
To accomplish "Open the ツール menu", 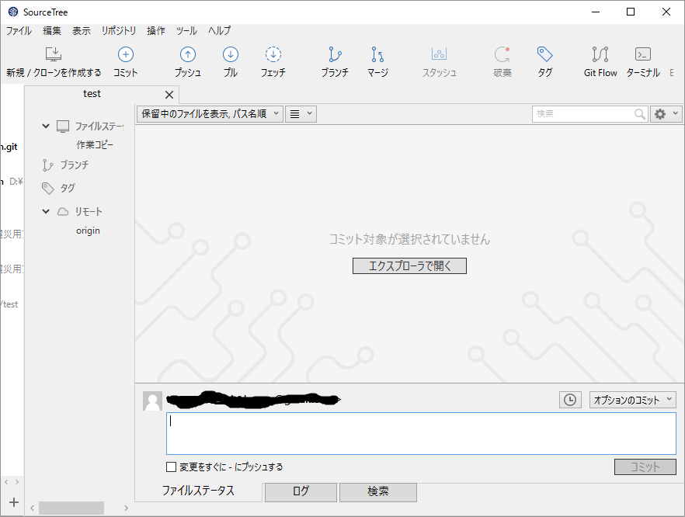I will point(186,30).
